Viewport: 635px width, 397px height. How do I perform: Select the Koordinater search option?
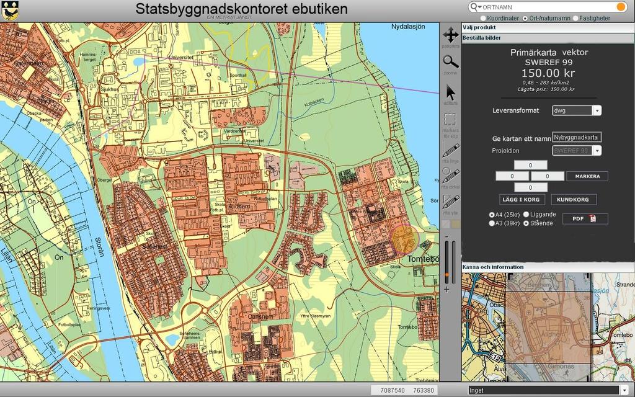pyautogui.click(x=483, y=18)
